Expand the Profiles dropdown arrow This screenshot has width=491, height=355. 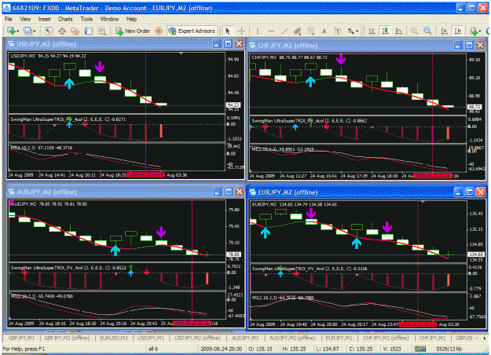pos(35,31)
